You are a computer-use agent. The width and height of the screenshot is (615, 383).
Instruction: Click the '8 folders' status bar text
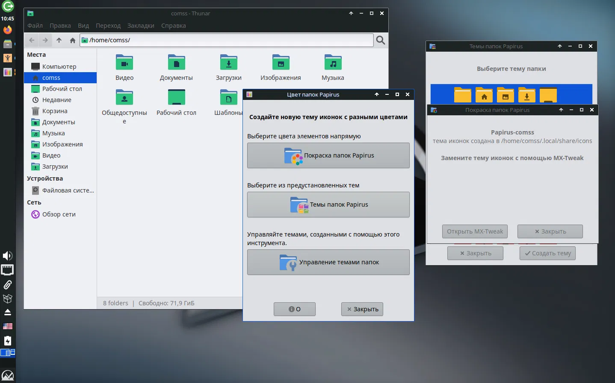[115, 303]
